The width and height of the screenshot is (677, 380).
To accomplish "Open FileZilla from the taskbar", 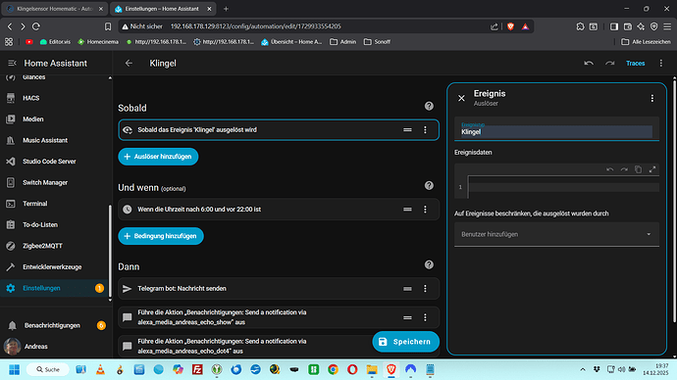I will pos(197,369).
